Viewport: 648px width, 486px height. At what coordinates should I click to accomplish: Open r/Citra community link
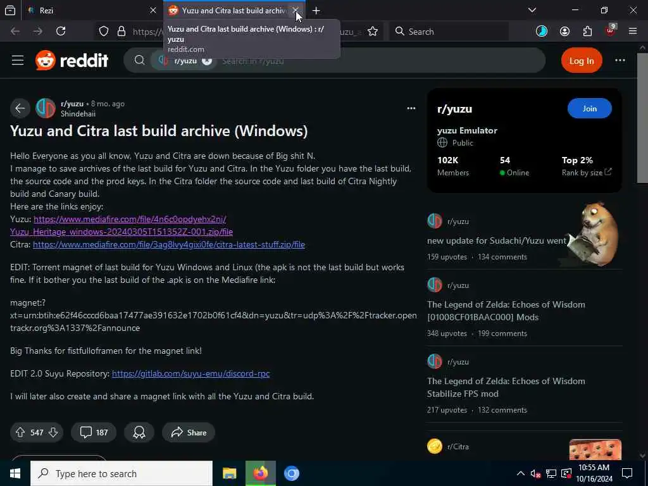click(x=458, y=446)
